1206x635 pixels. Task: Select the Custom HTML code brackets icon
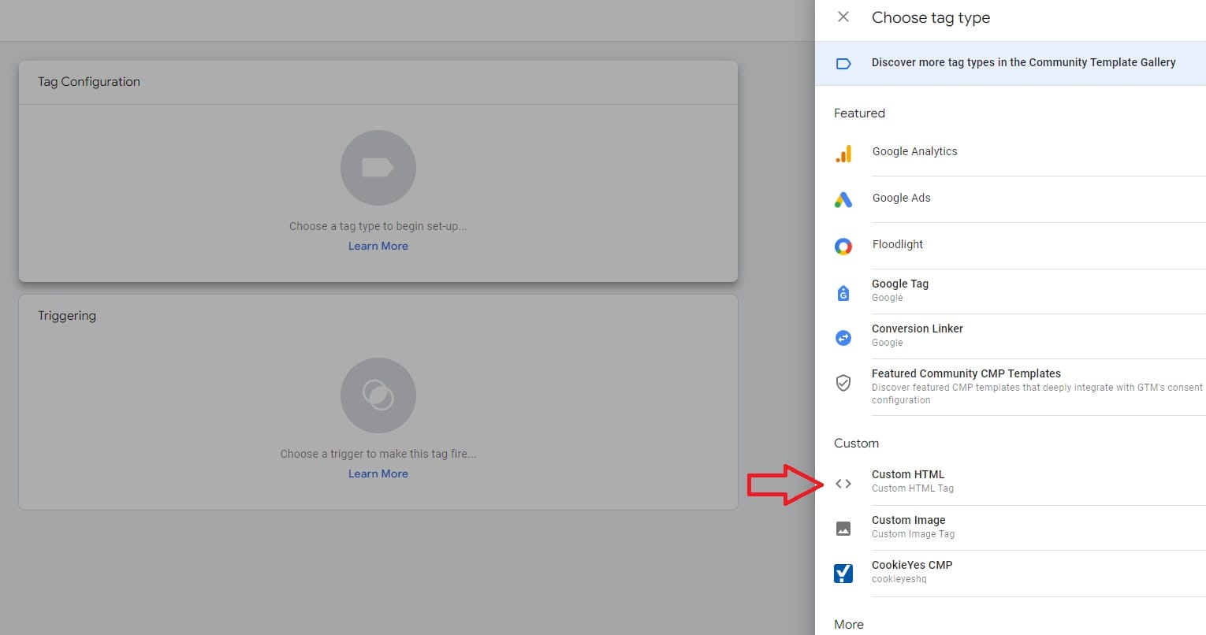point(843,483)
